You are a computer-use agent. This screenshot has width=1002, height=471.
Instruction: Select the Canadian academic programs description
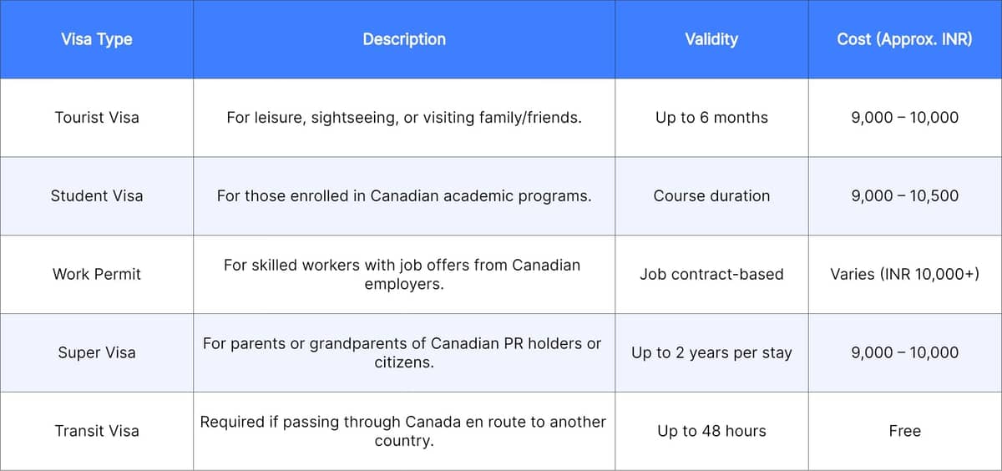pyautogui.click(x=404, y=196)
